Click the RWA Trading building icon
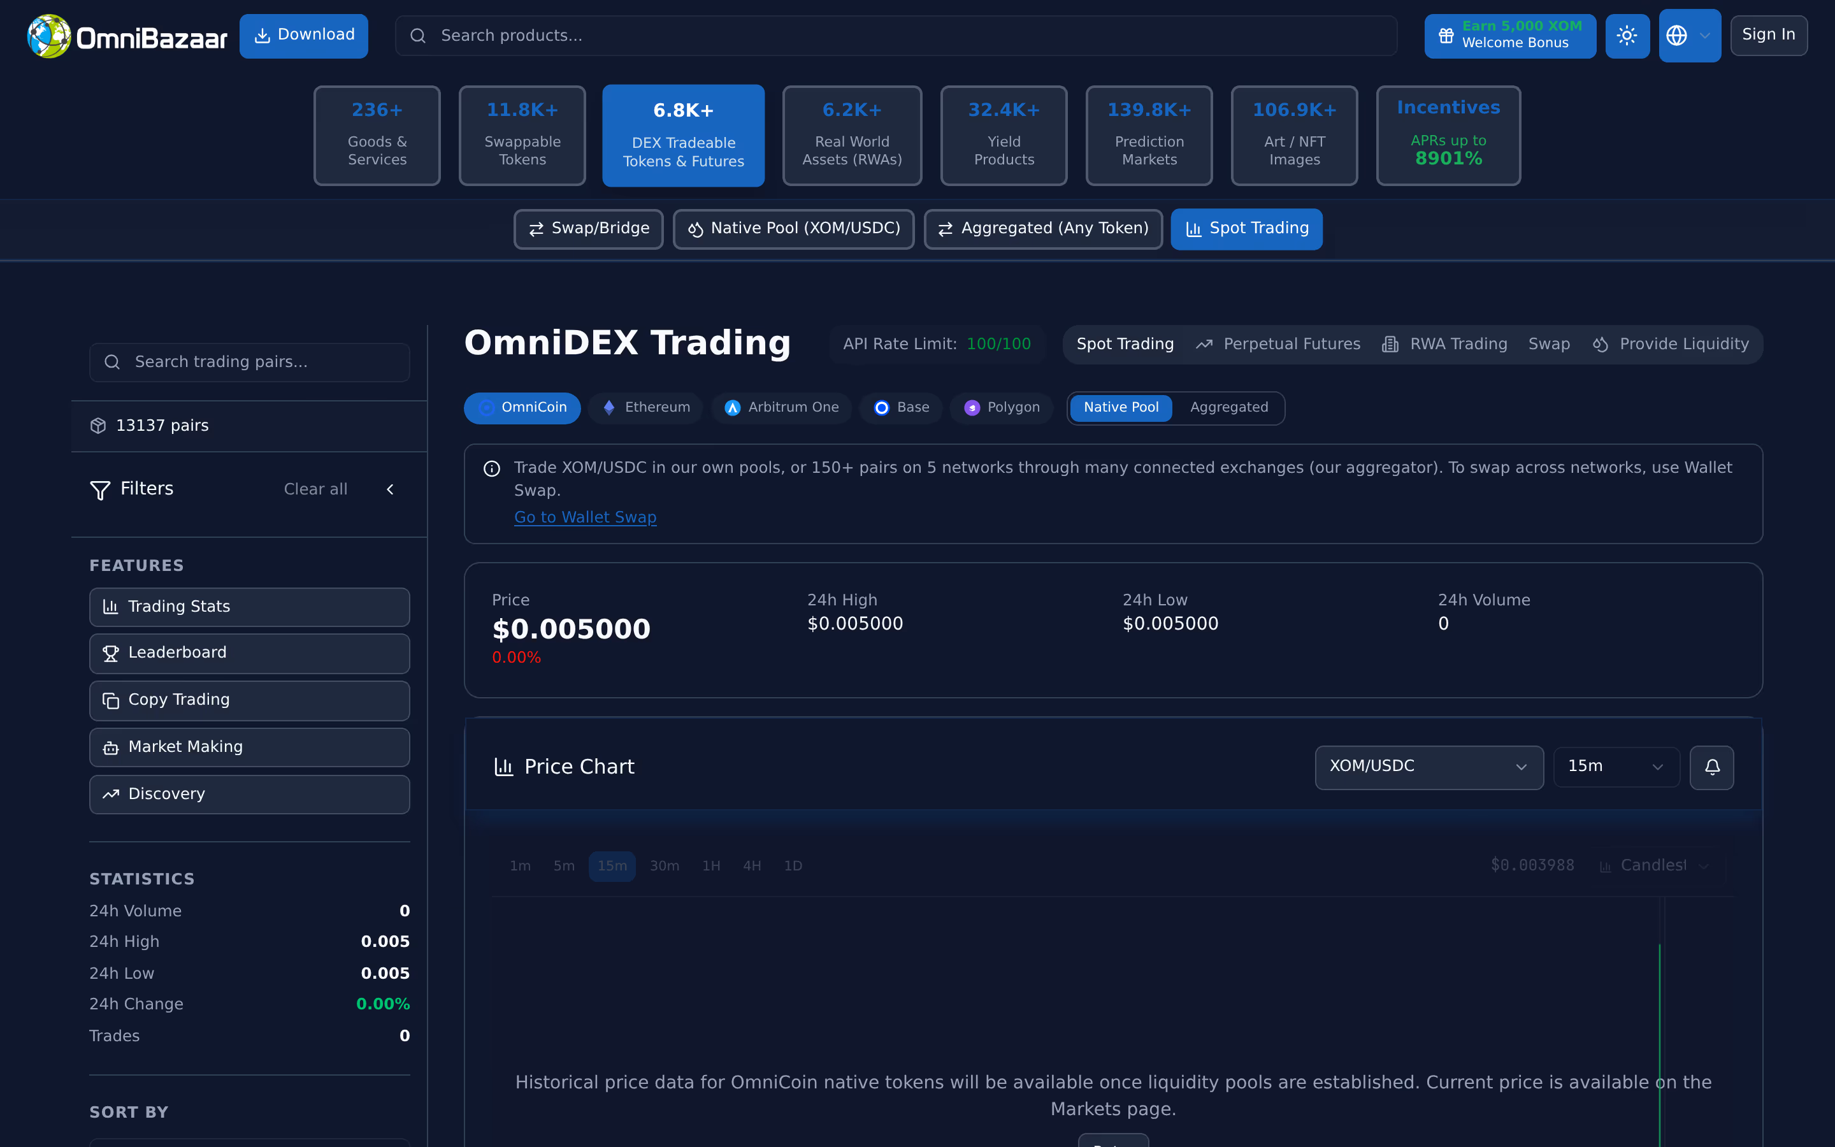 pyautogui.click(x=1390, y=344)
